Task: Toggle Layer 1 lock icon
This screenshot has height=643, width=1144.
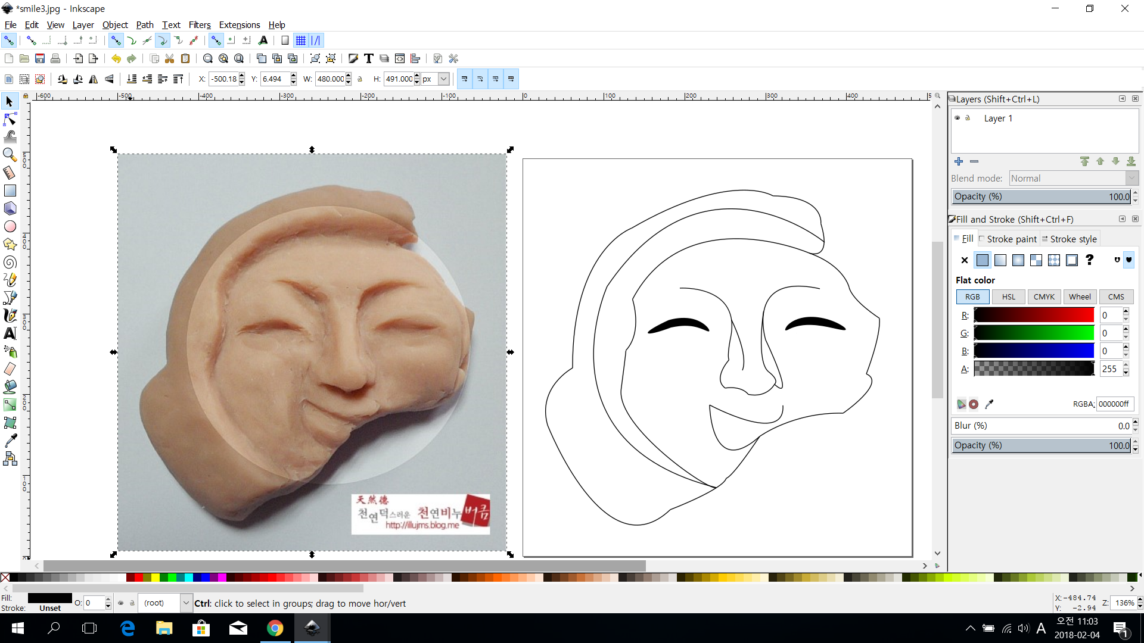Action: coord(968,118)
